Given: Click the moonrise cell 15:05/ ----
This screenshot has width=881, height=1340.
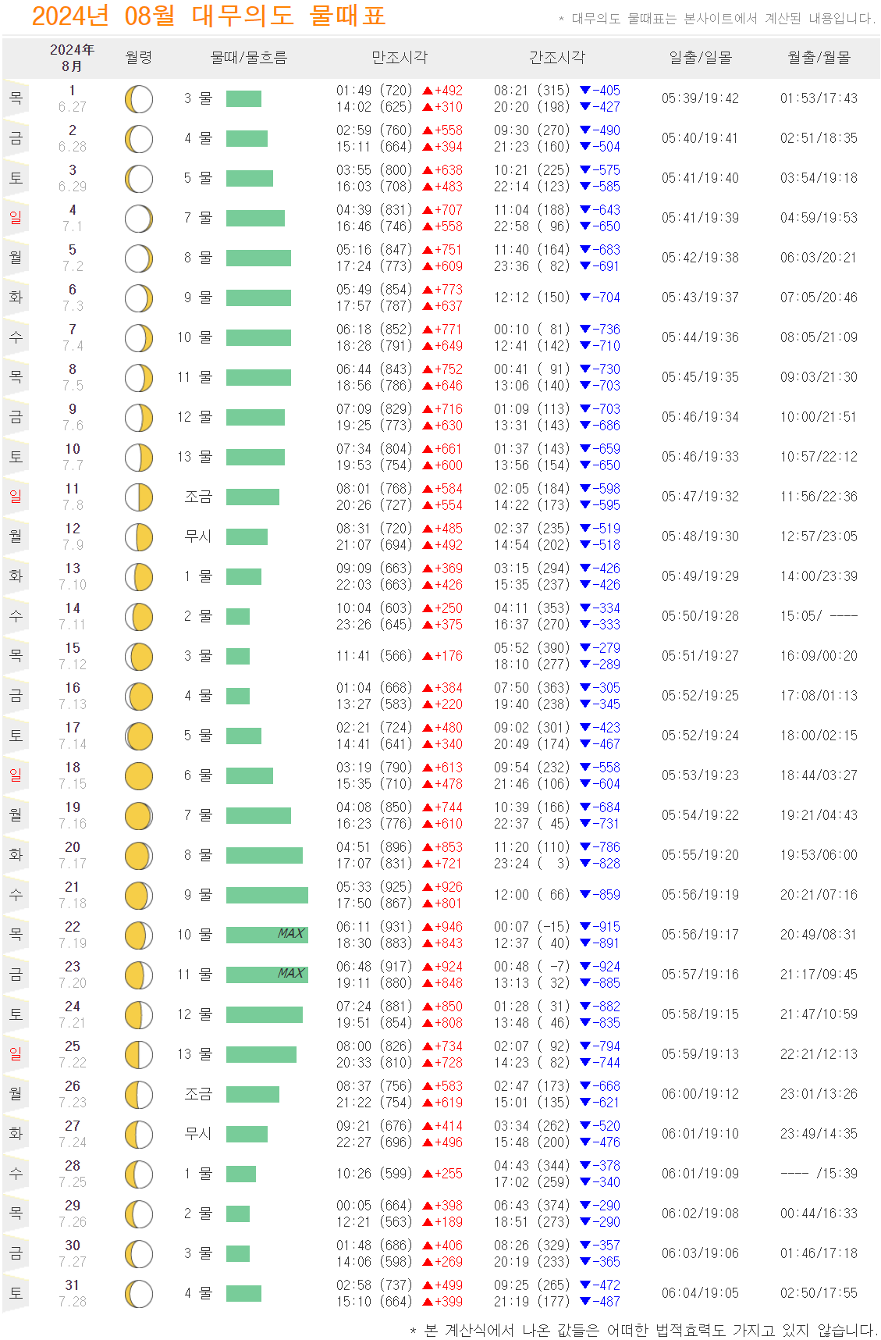Looking at the screenshot, I should coord(819,616).
